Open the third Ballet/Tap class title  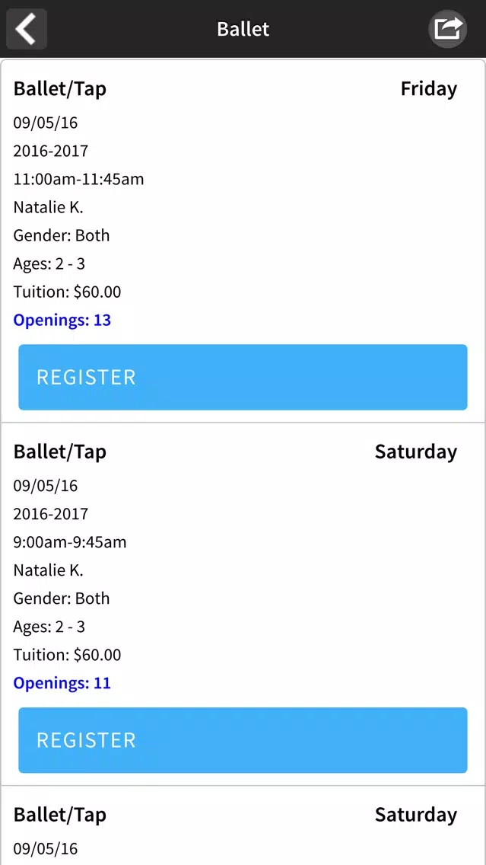tap(59, 815)
